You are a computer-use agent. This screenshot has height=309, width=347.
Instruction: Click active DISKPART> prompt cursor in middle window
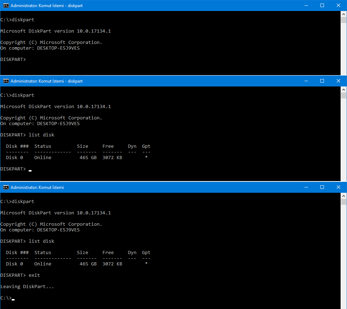click(30, 170)
